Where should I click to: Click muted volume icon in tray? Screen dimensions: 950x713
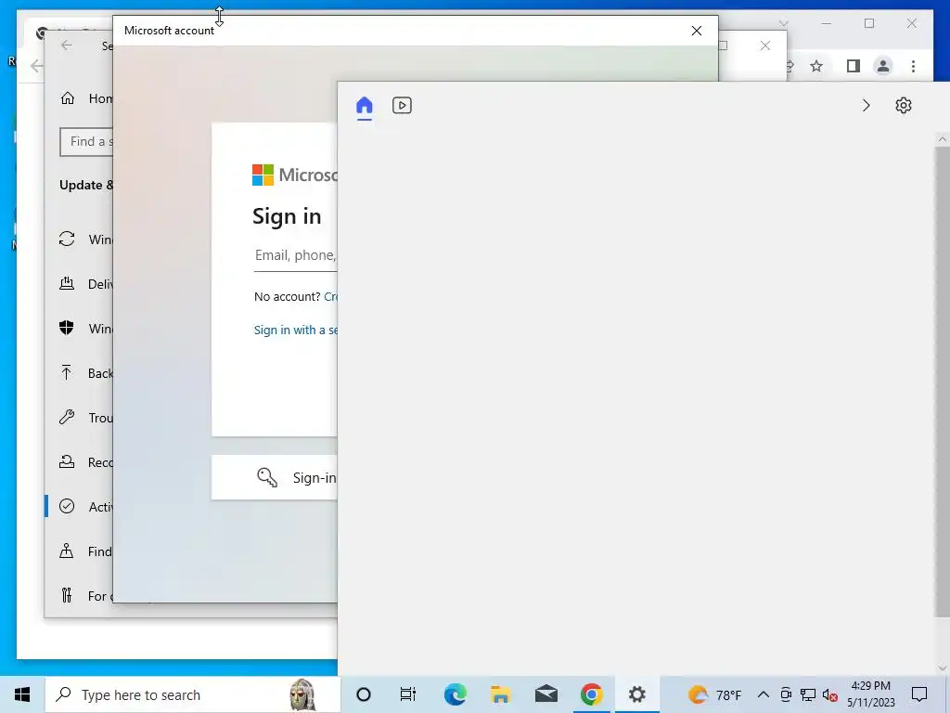pyautogui.click(x=830, y=694)
